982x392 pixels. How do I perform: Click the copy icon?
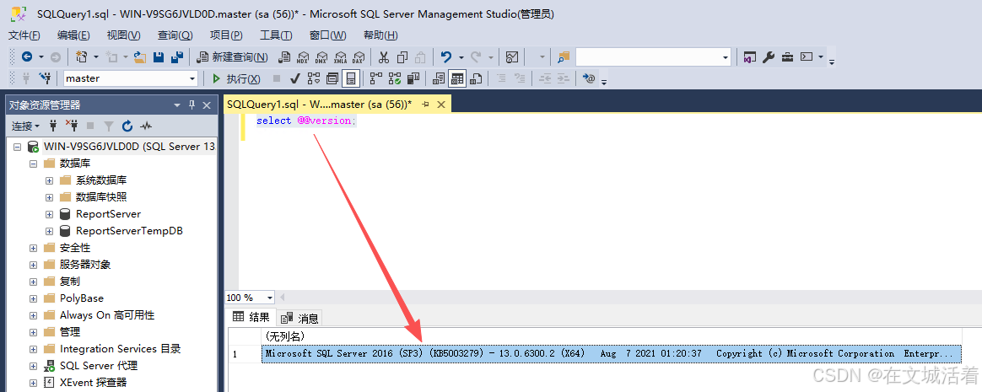click(402, 57)
